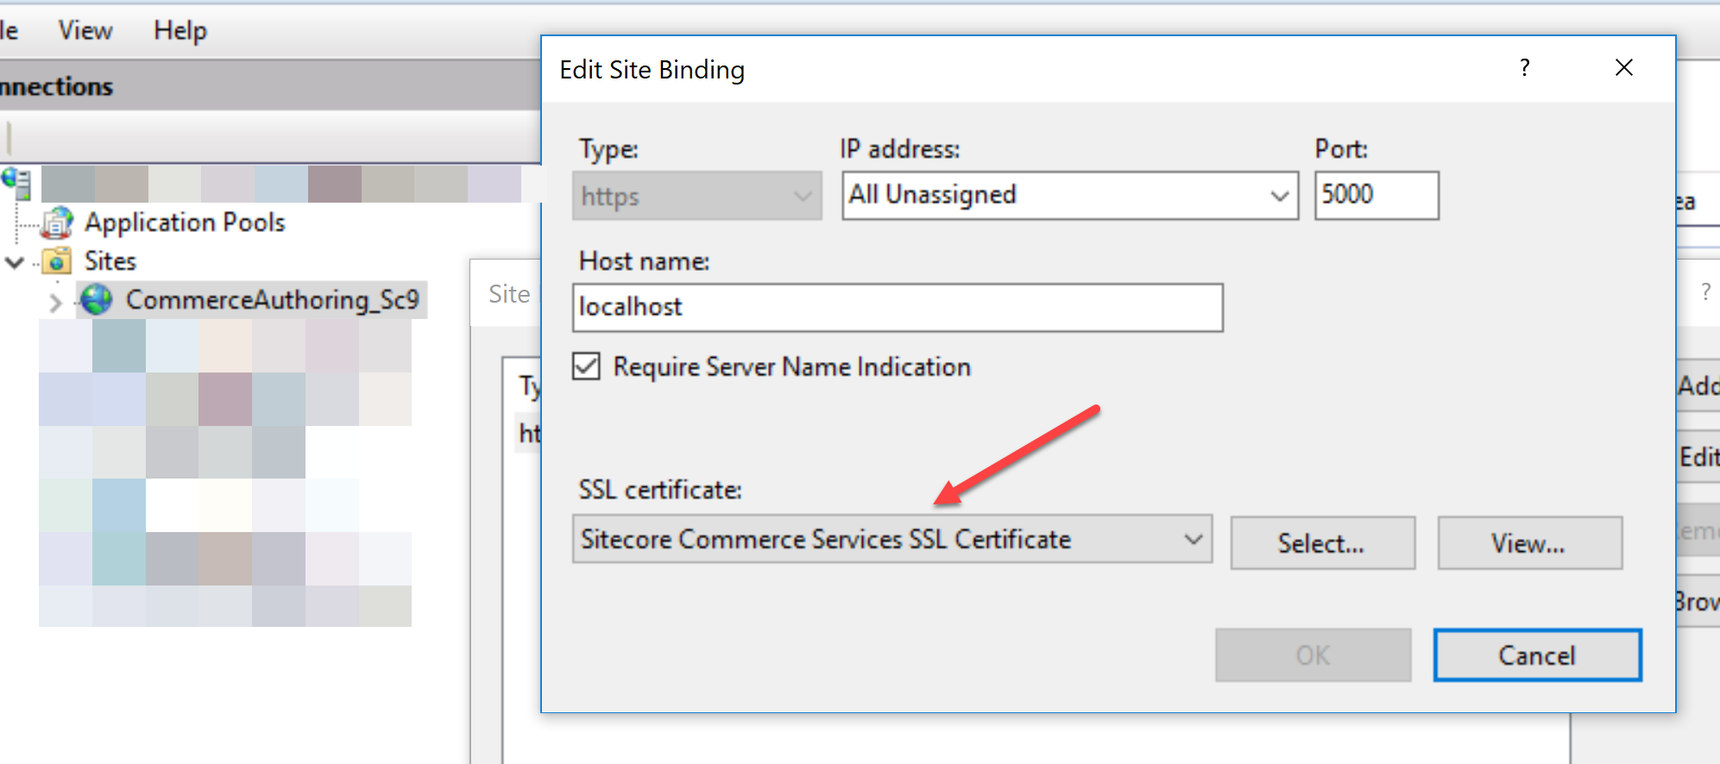Click the Edit button in Site Bindings window
Viewport: 1720px width, 764px height.
pos(1698,456)
